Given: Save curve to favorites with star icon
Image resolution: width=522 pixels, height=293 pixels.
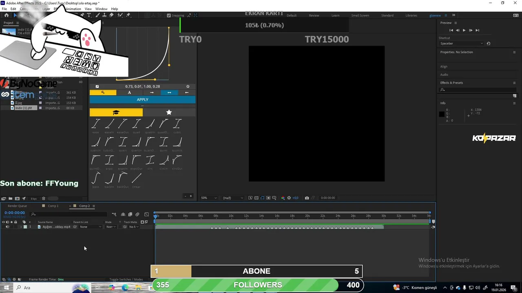Looking at the screenshot, I should [x=188, y=86].
